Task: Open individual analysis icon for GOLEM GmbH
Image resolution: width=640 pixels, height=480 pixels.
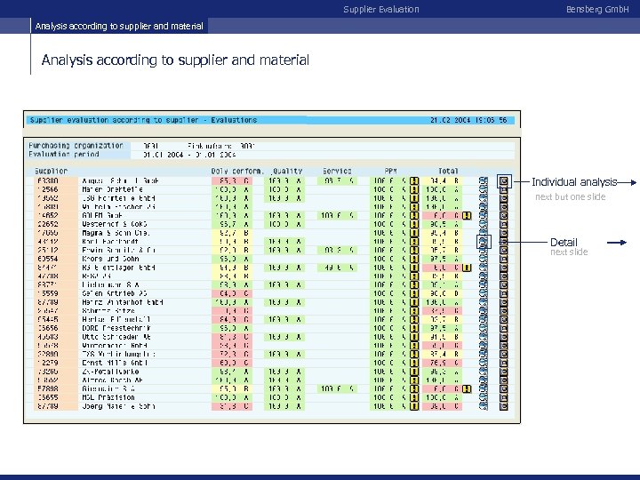Action: 504,215
